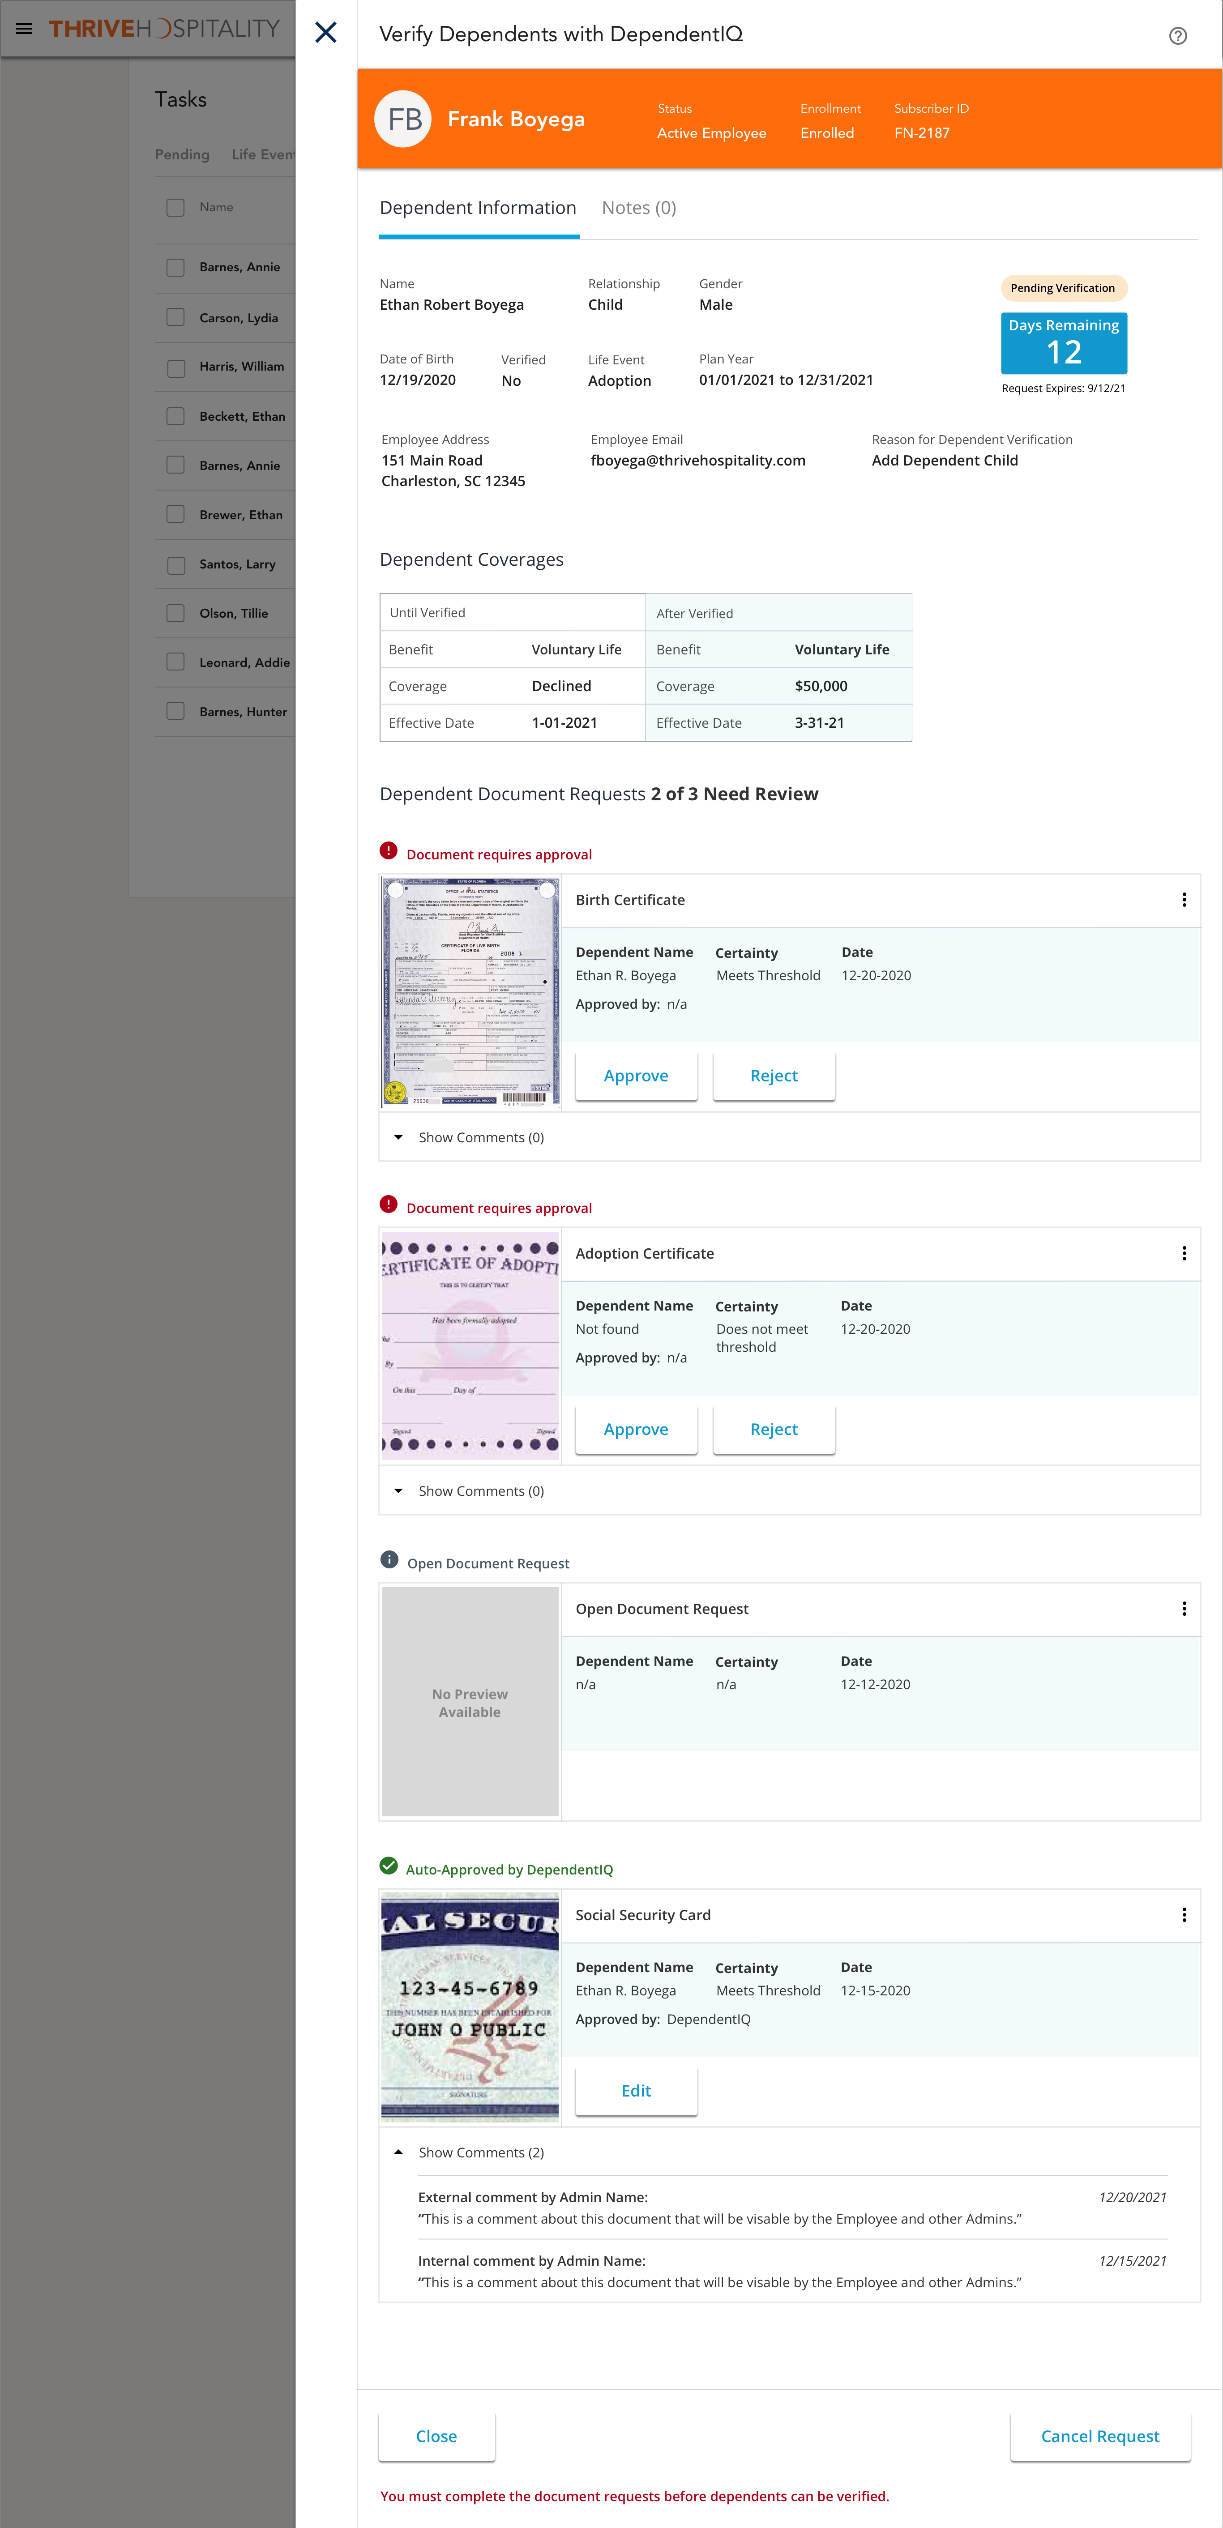Open Adoption Certificate three-dot options menu
This screenshot has height=2528, width=1223.
1184,1253
